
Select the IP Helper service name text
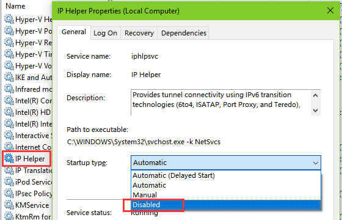tap(30, 159)
